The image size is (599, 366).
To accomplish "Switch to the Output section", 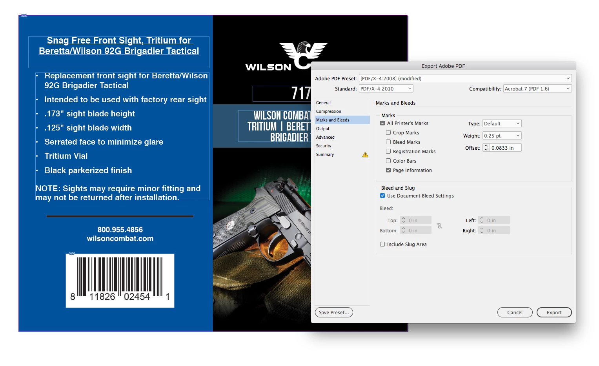I will click(342, 129).
